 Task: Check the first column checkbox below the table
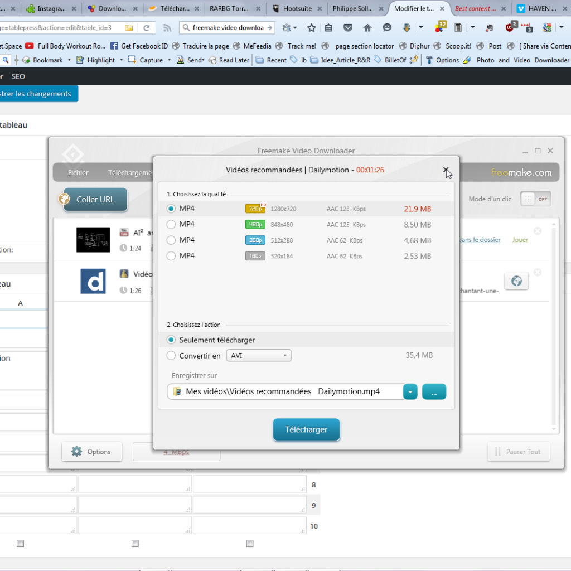[21, 543]
